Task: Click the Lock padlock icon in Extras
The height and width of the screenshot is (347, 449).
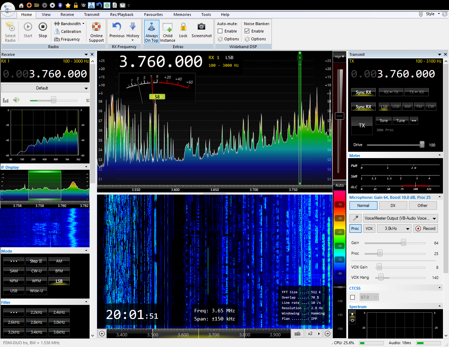Action: [x=183, y=27]
